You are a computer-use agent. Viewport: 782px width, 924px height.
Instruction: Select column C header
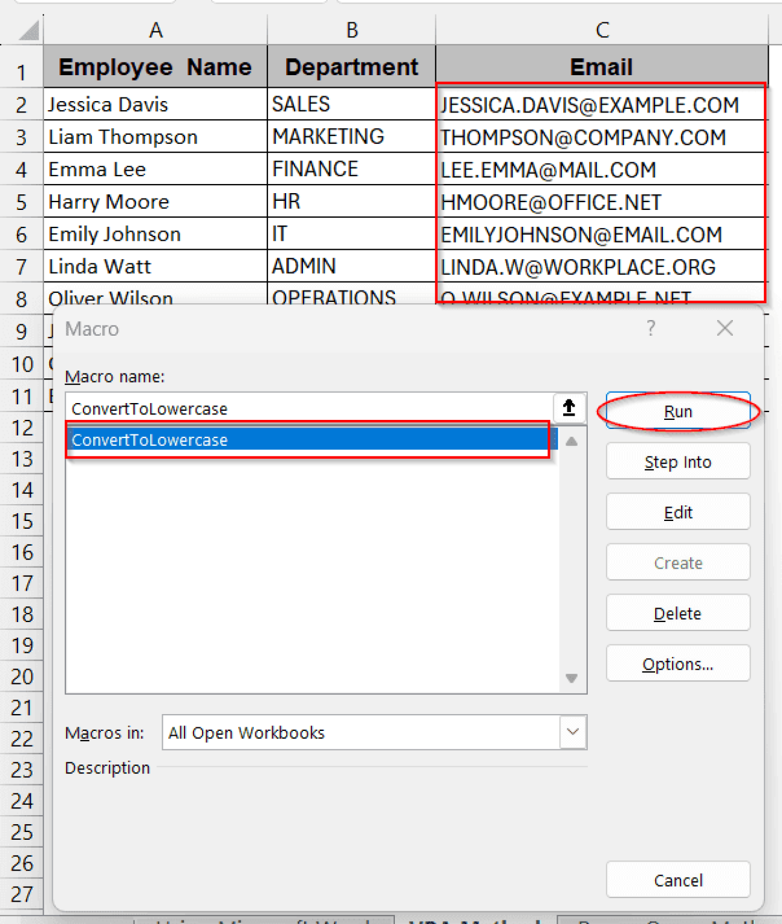600,28
